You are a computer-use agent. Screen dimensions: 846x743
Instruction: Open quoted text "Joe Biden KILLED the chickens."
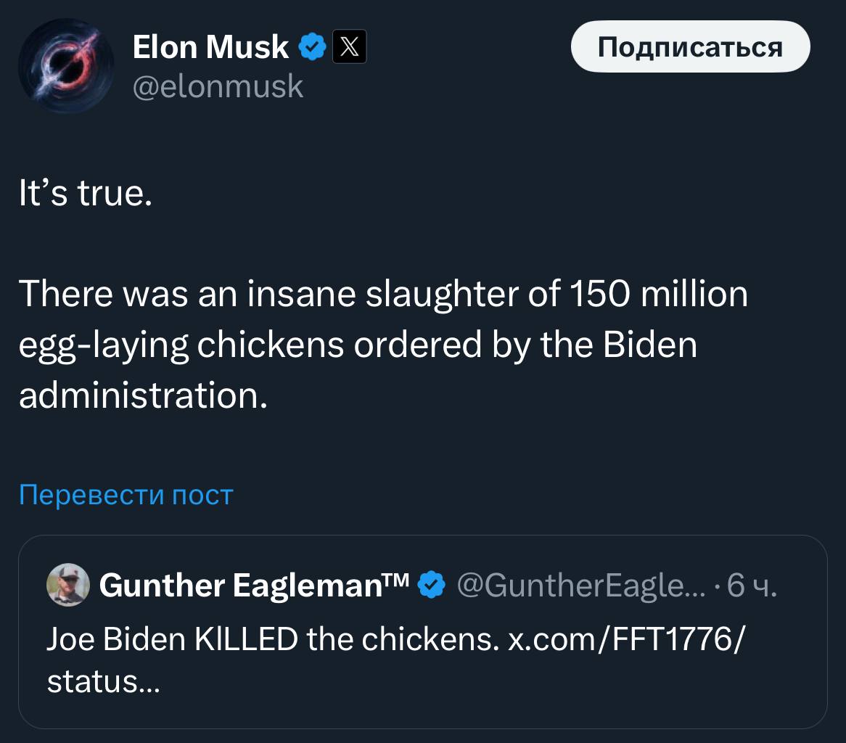point(261,639)
